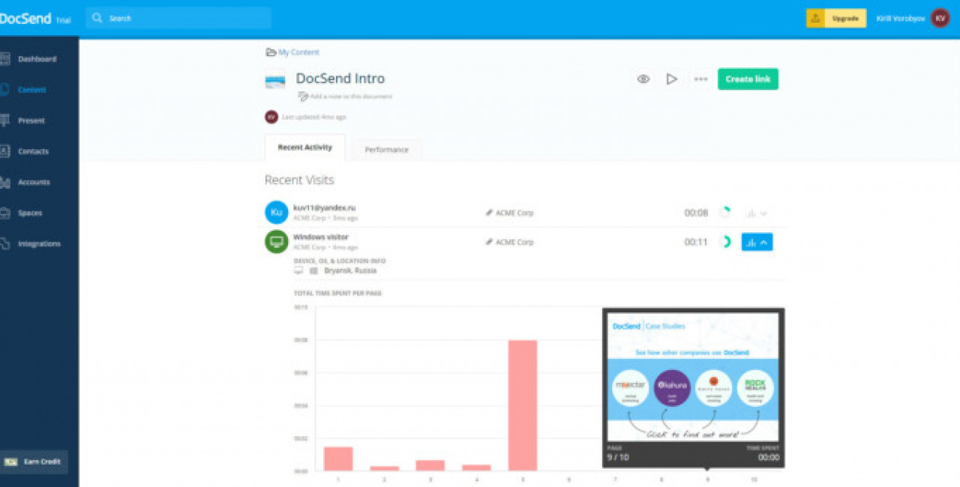Go to My Content breadcrumb link

tap(298, 52)
